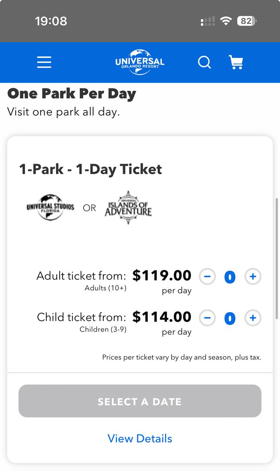Image resolution: width=280 pixels, height=471 pixels.
Task: Tap the Islands of Adventure logo
Action: pyautogui.click(x=128, y=208)
